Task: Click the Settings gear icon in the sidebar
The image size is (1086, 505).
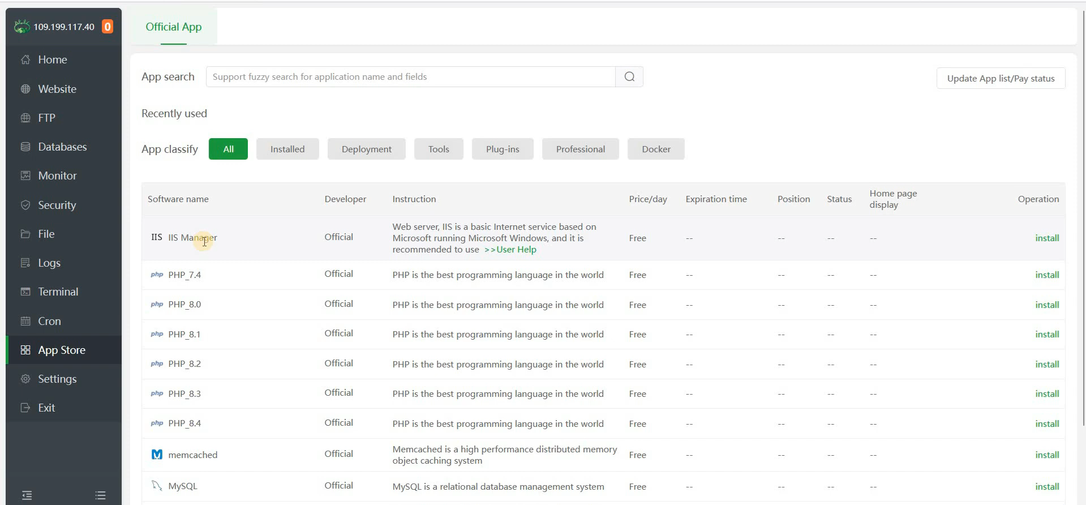Action: click(x=25, y=379)
